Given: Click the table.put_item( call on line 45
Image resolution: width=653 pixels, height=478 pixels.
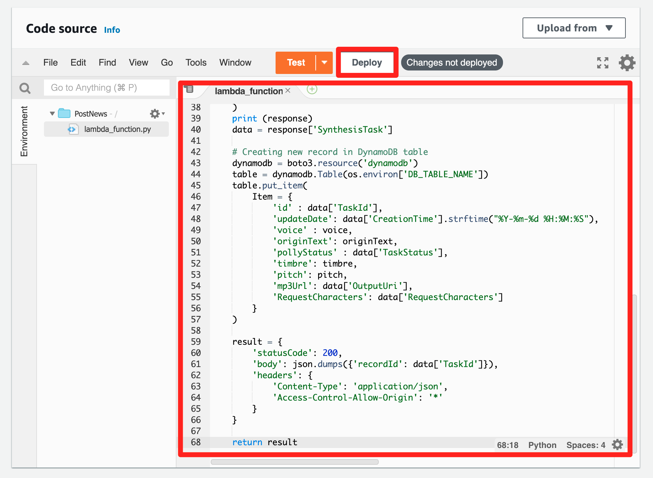Looking at the screenshot, I should (270, 185).
